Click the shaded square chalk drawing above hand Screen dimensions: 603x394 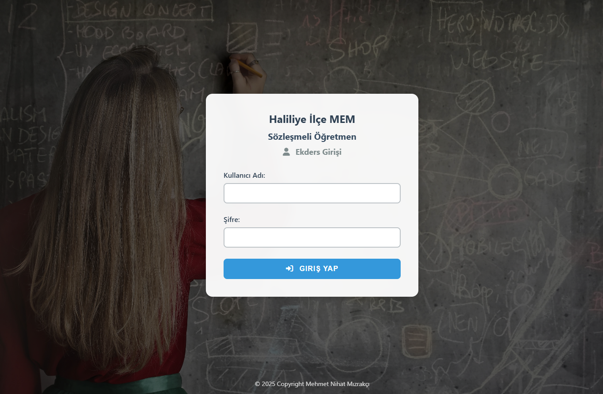[x=242, y=38]
